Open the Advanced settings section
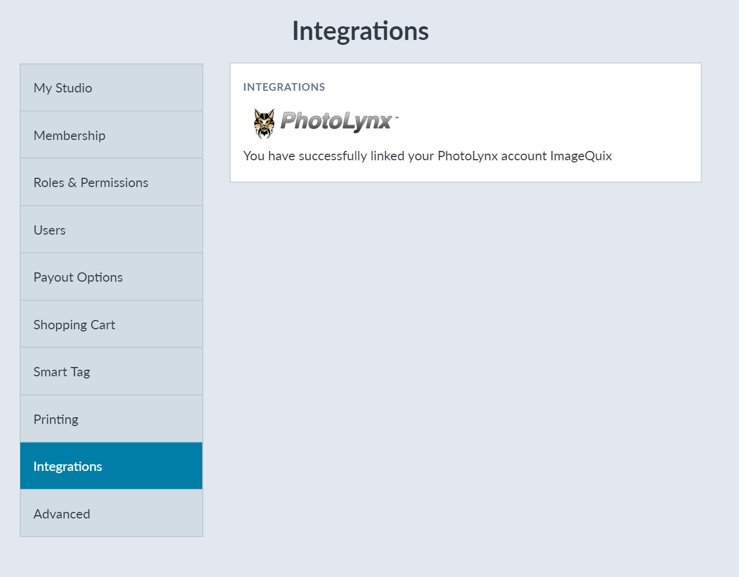 click(112, 514)
